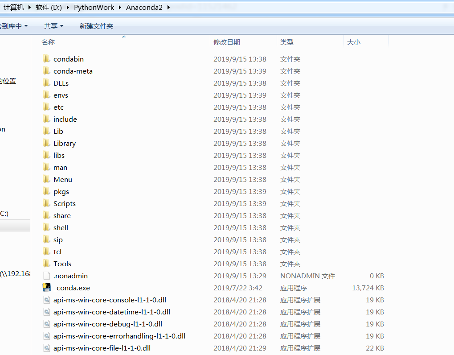Screen dimensions: 454x355
Task: Click the 13,724 KB size value
Action: tap(368, 288)
